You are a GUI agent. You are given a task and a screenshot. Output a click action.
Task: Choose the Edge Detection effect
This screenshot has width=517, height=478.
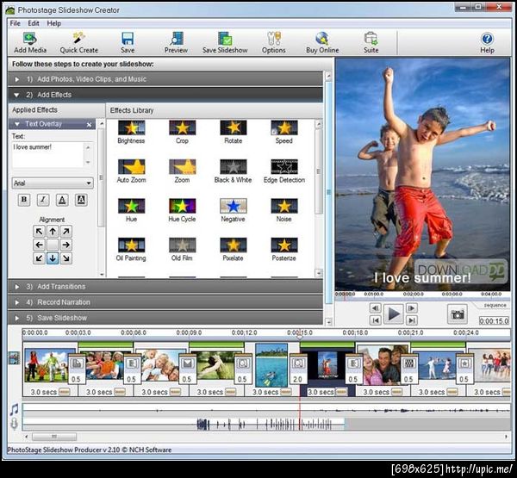click(283, 171)
